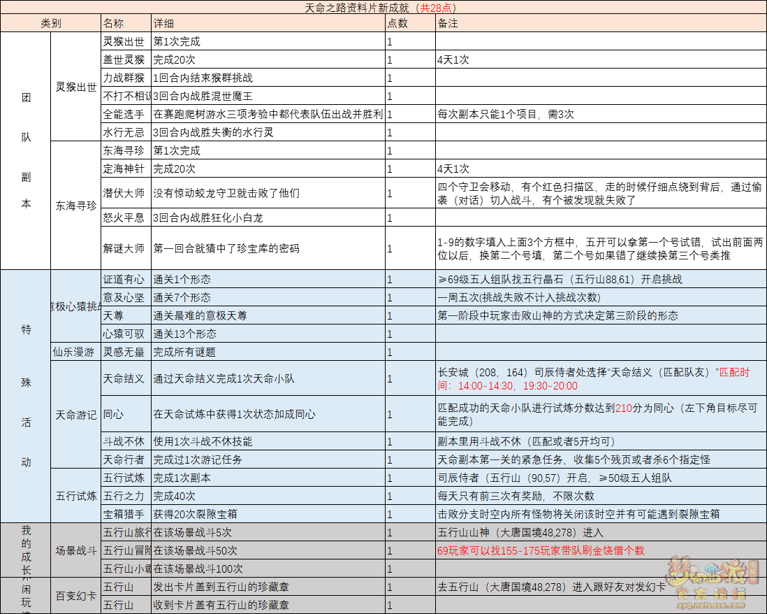Click the red note 69玩家可以找155-175玩家带队
The height and width of the screenshot is (614, 767).
(601, 550)
